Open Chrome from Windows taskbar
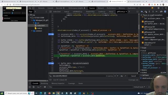Screen dimensions: 168x95 (58, 93)
